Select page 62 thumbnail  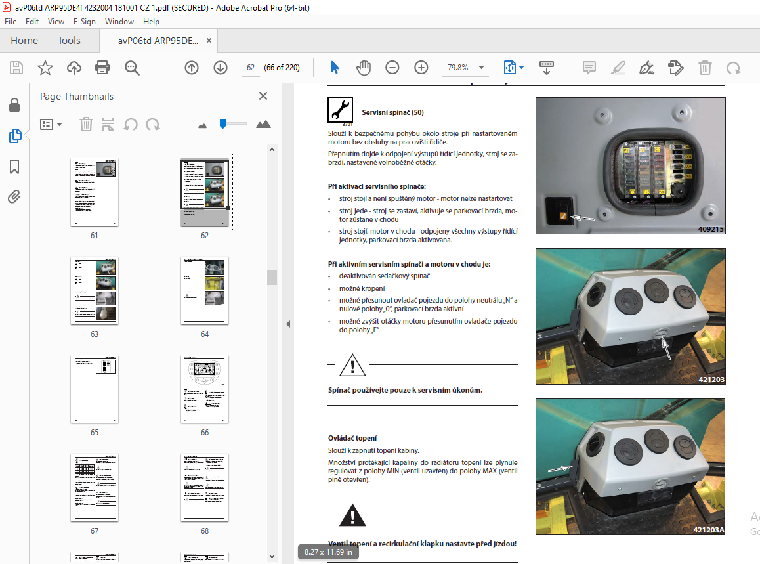click(205, 192)
